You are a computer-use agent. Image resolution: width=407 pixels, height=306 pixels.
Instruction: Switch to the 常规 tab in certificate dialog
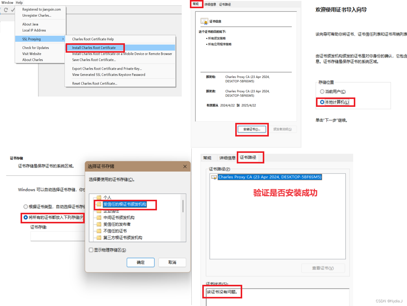[x=196, y=4]
